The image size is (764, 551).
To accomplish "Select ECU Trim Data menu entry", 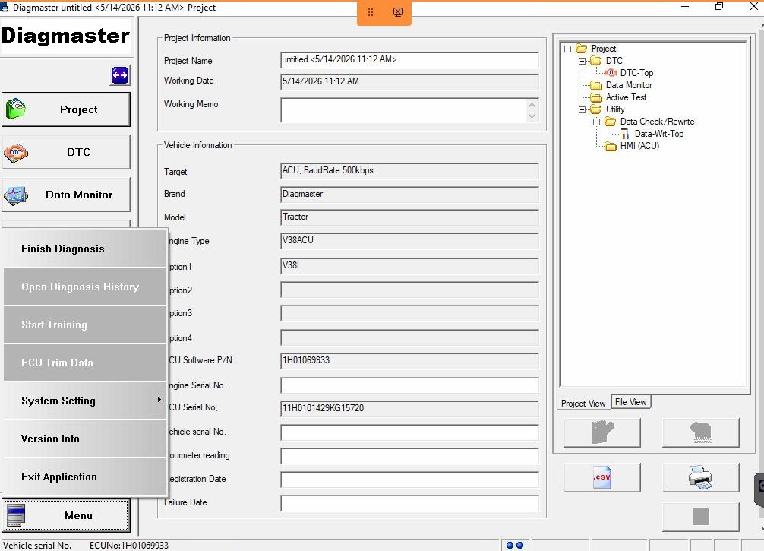I will click(x=85, y=363).
